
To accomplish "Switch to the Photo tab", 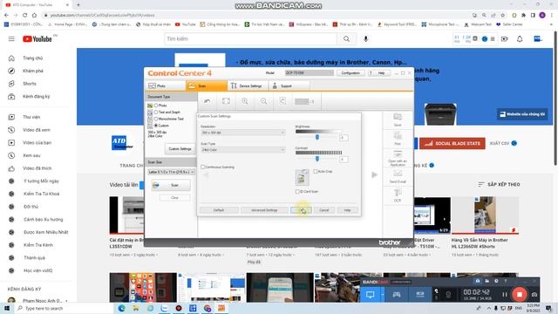I will click(x=166, y=85).
